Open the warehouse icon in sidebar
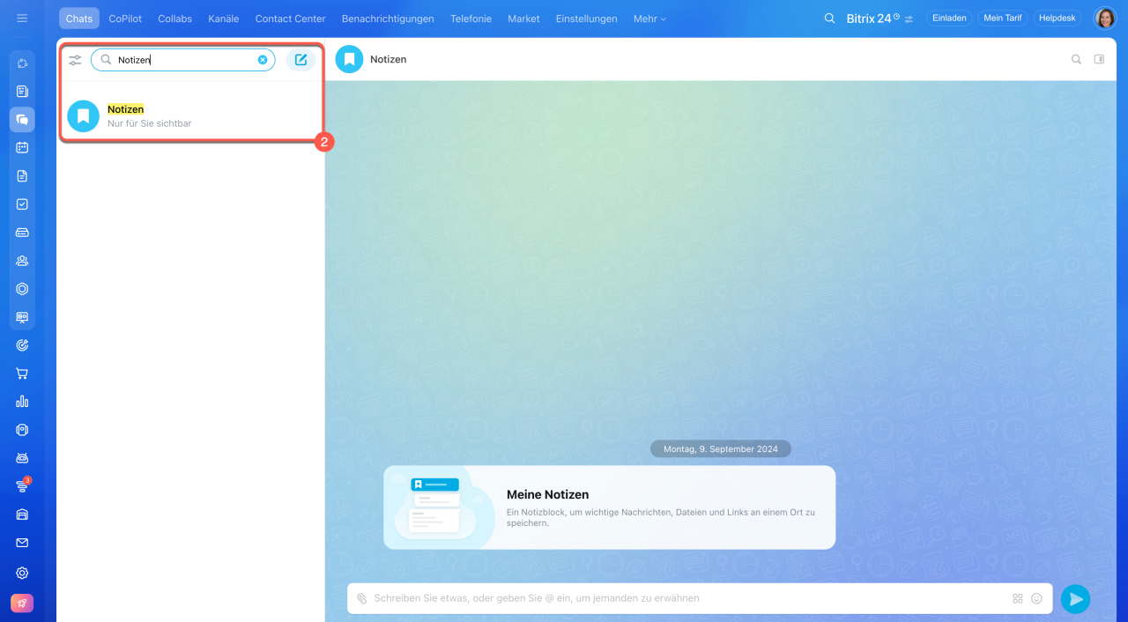 pos(22,515)
